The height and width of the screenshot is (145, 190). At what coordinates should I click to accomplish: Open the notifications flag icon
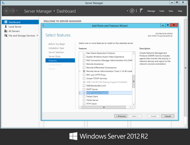coord(141,11)
